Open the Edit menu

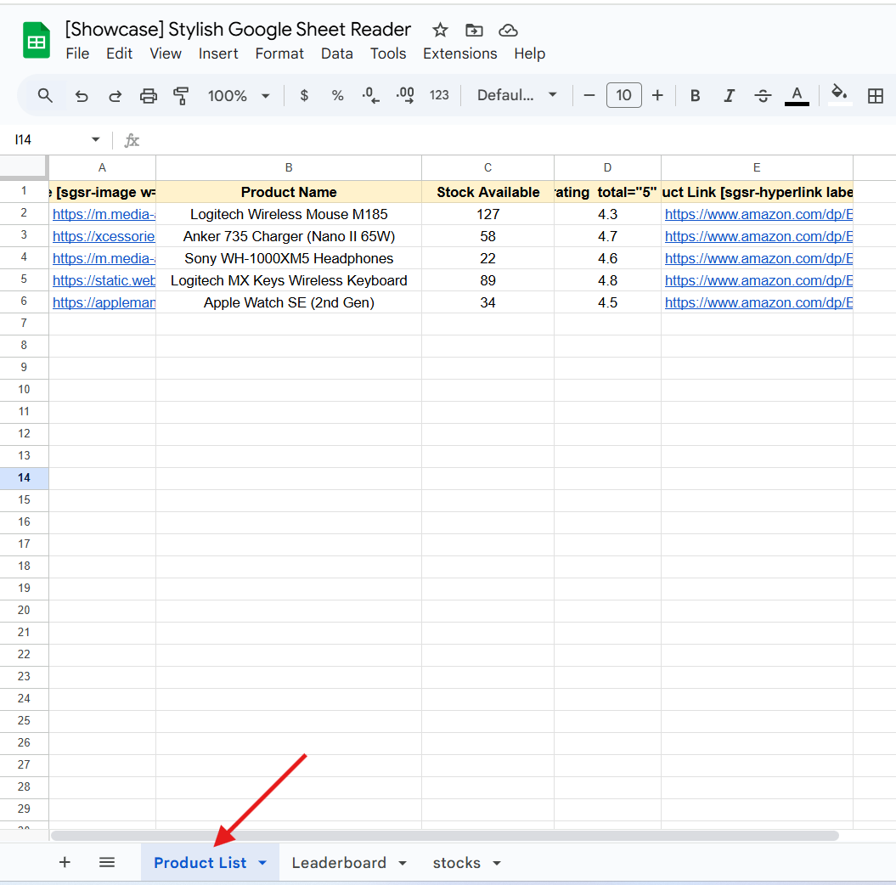coord(119,54)
